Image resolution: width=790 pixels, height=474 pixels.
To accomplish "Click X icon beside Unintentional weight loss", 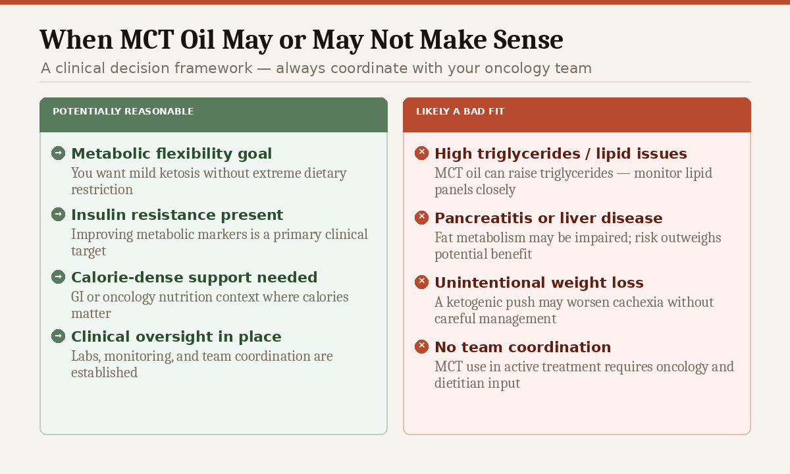I will point(421,282).
